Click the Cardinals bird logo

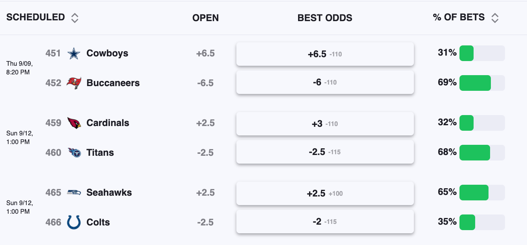click(74, 123)
